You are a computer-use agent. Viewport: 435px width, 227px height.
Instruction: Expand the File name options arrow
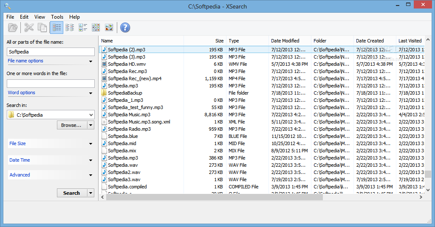[x=90, y=61]
